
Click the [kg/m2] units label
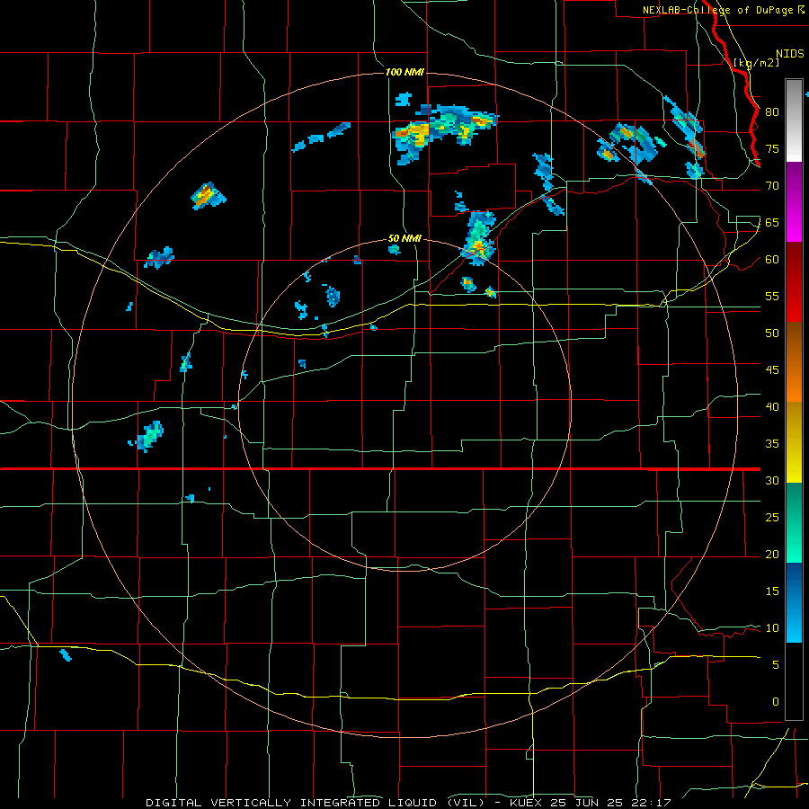(x=756, y=62)
